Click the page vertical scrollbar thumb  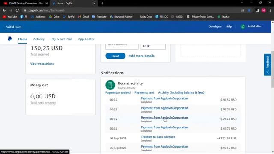(x=272, y=69)
